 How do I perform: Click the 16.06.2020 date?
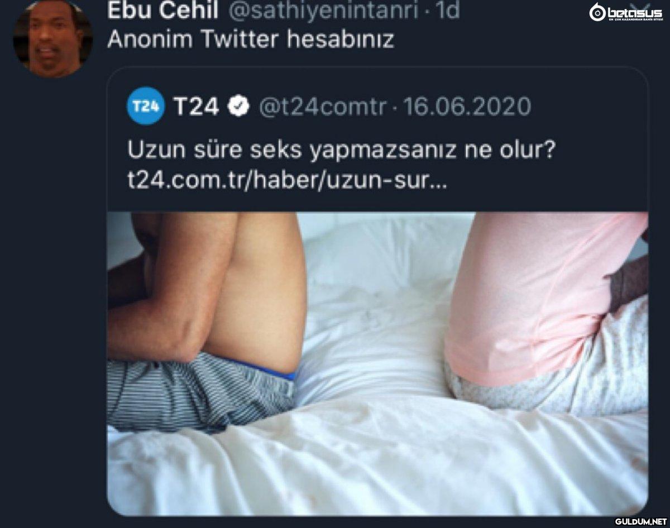pyautogui.click(x=467, y=106)
